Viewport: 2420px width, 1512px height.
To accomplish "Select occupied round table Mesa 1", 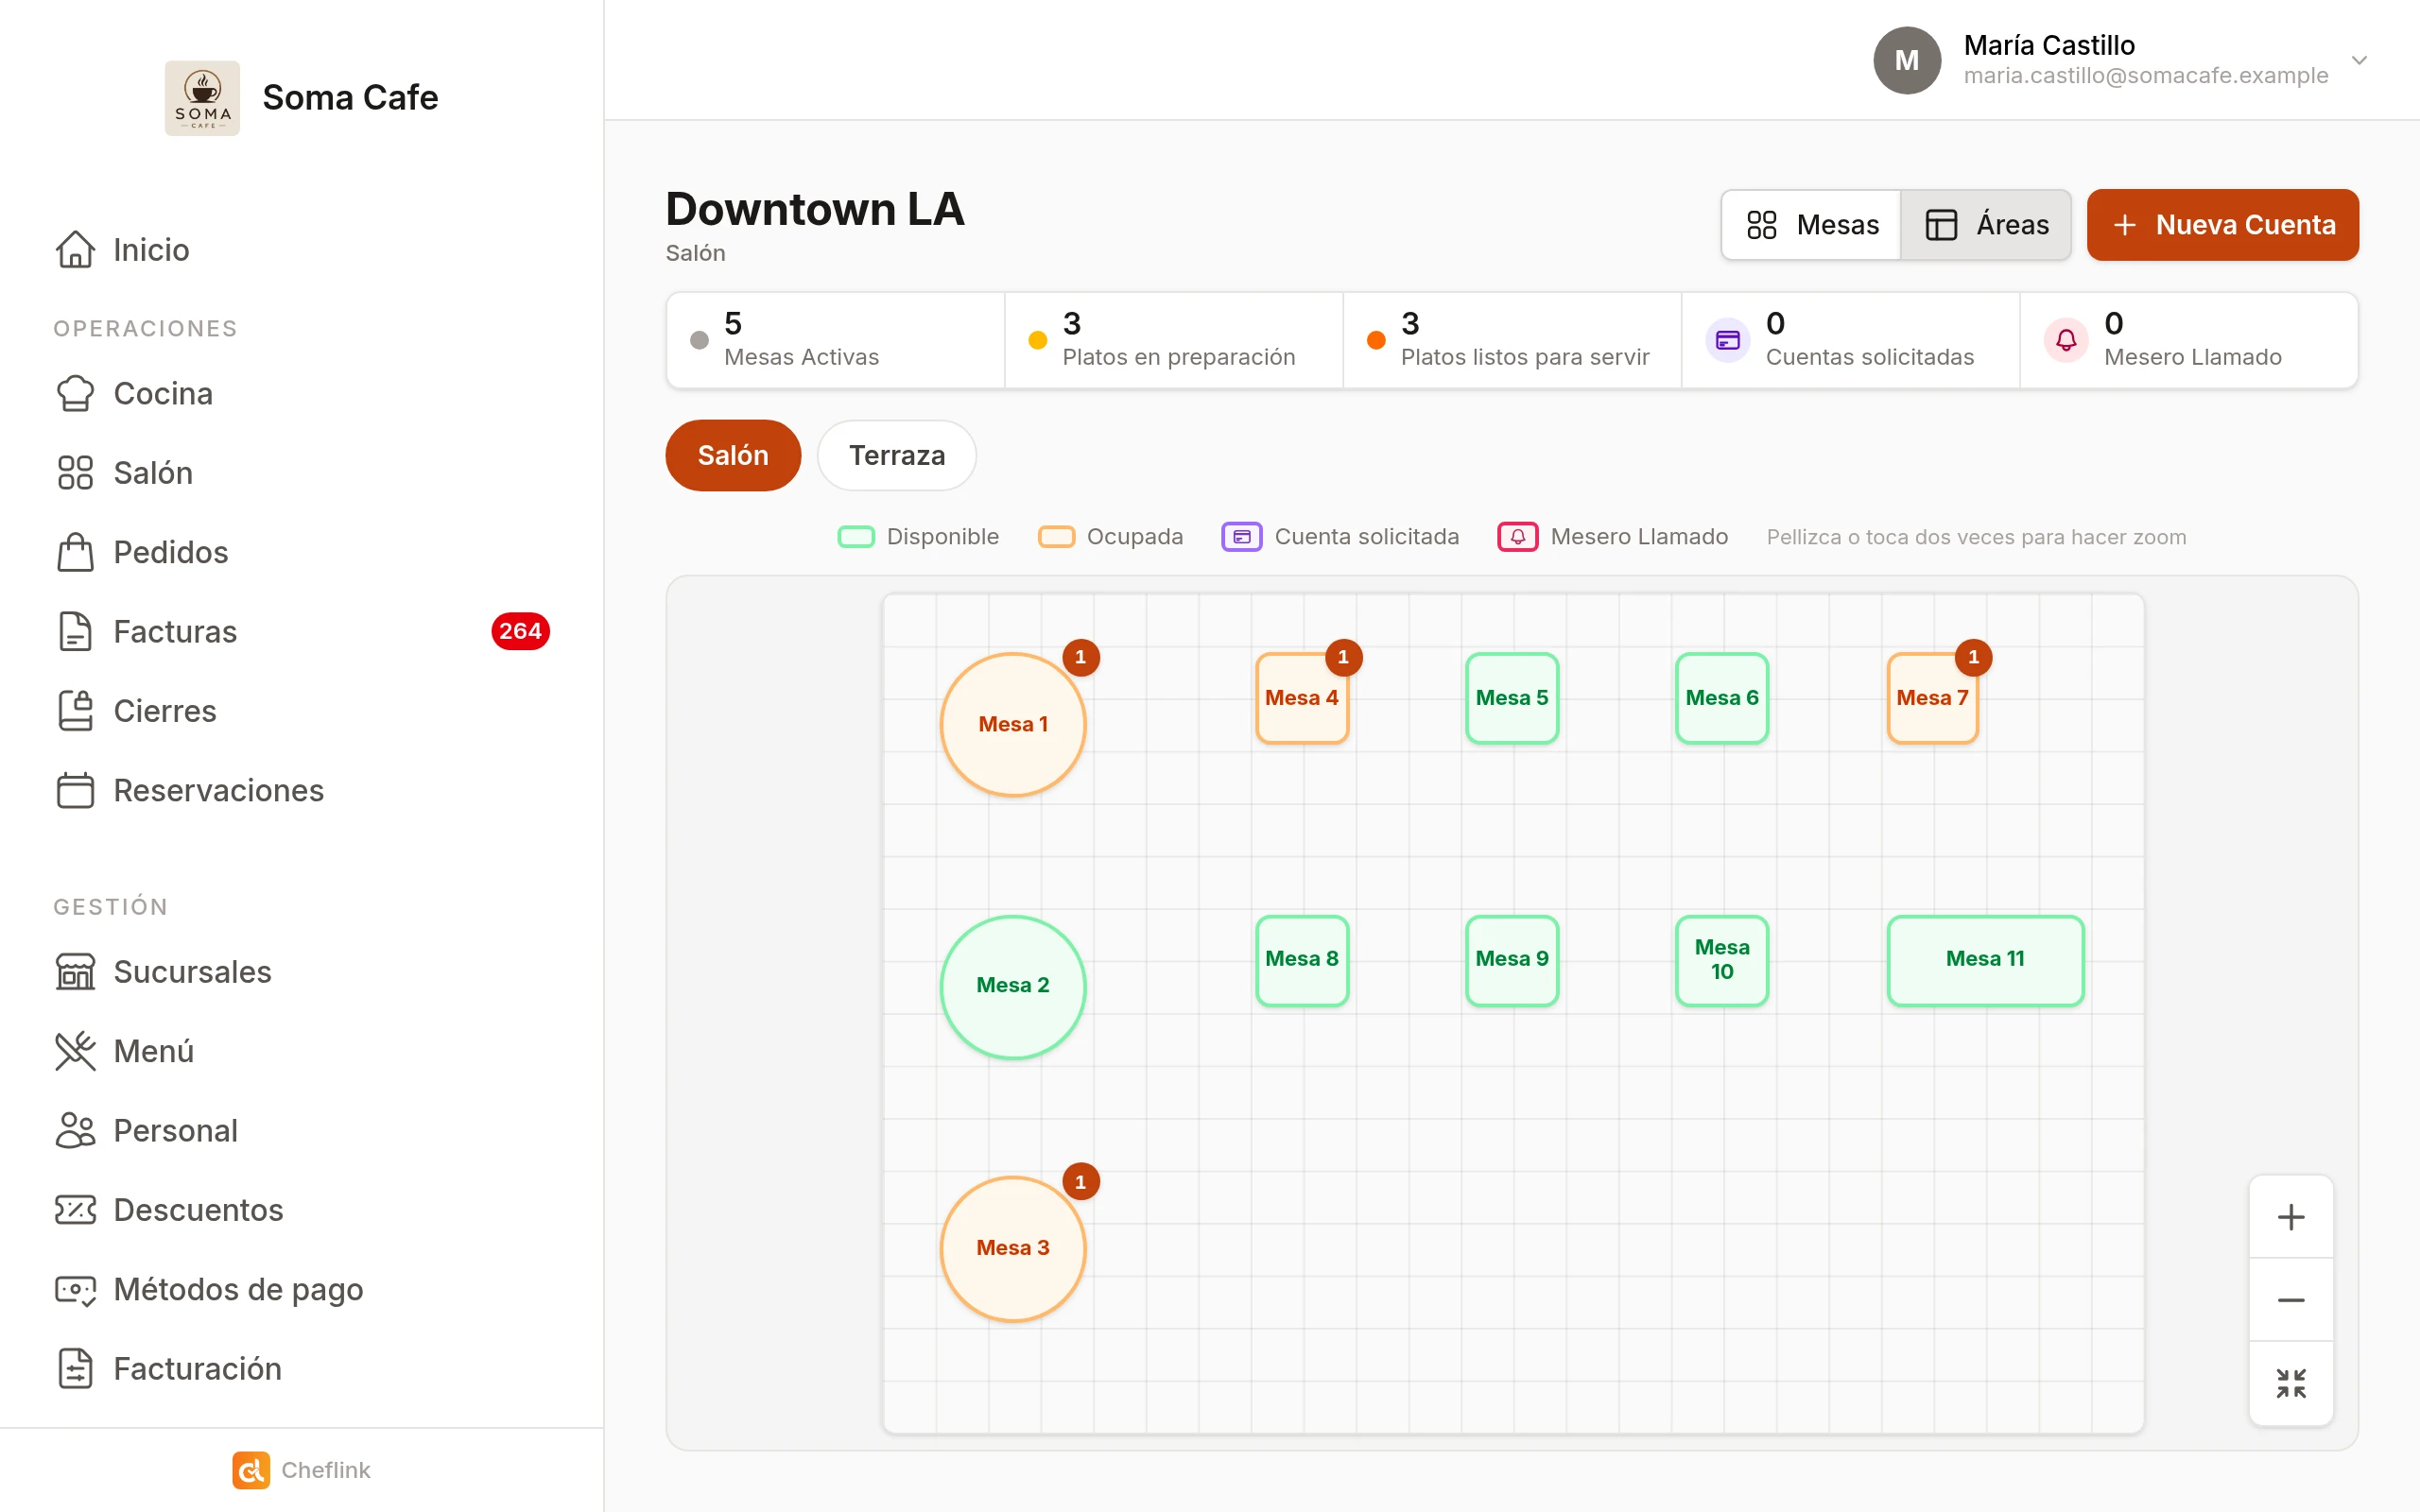I will click(1013, 724).
